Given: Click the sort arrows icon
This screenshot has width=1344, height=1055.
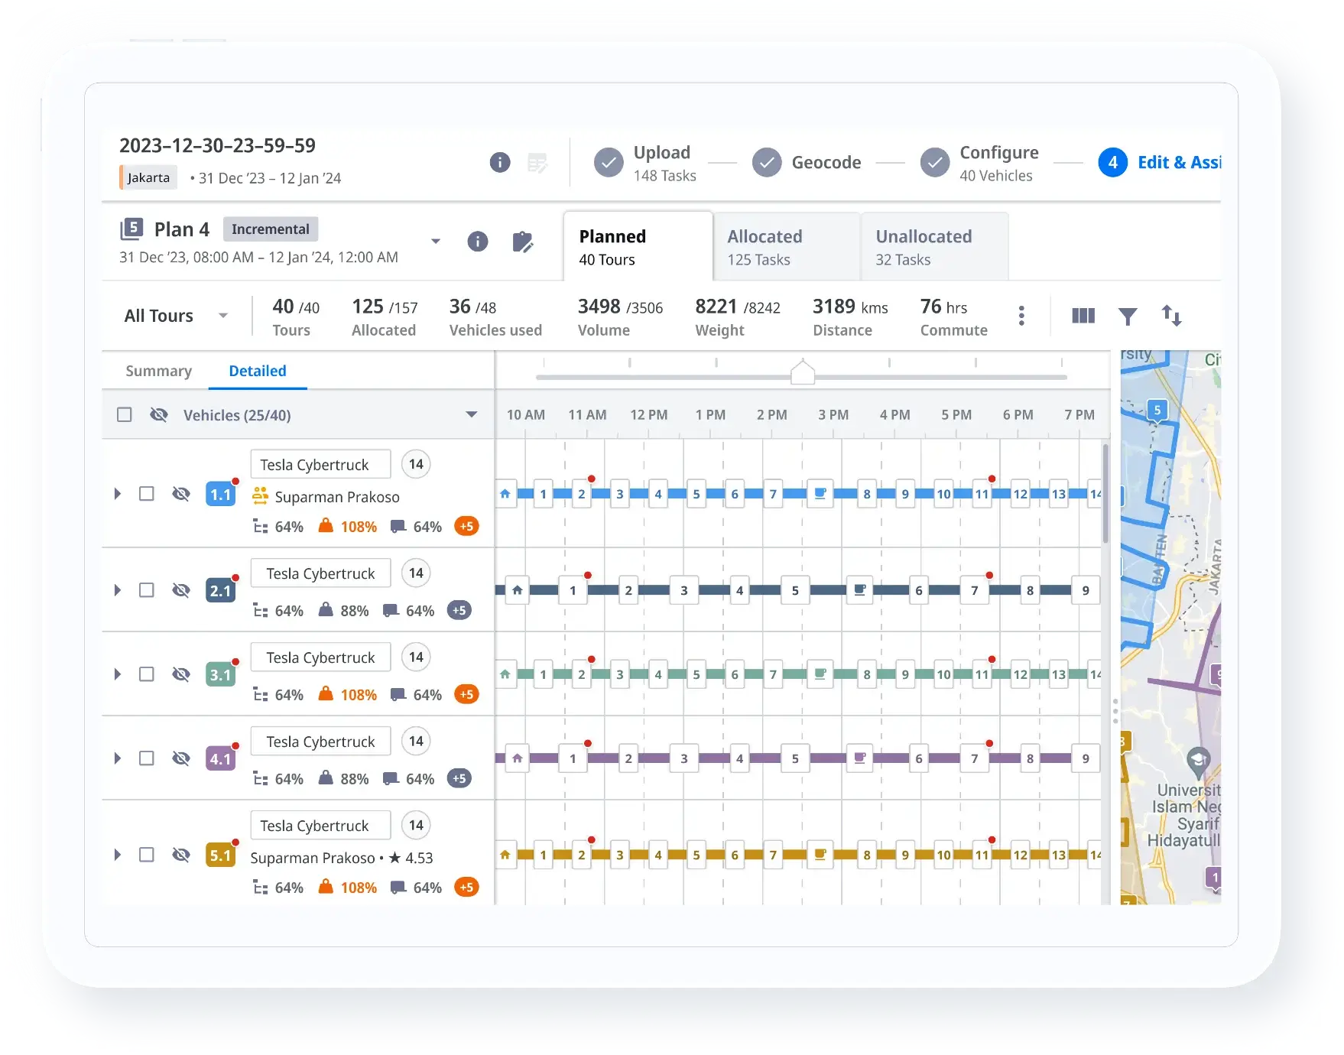Looking at the screenshot, I should 1171,316.
